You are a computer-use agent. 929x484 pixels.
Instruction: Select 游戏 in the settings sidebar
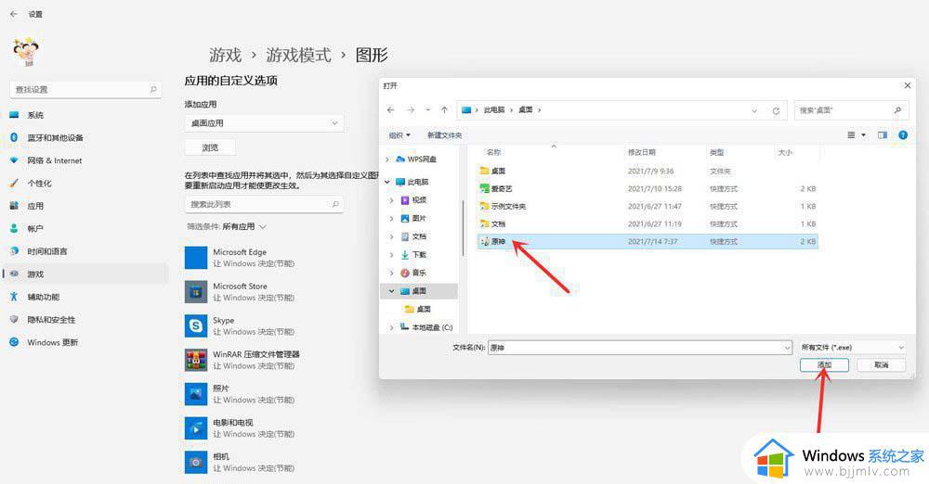click(85, 274)
